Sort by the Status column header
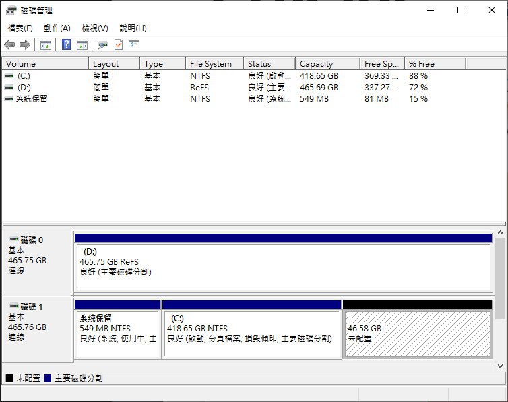The width and height of the screenshot is (508, 402). point(269,64)
